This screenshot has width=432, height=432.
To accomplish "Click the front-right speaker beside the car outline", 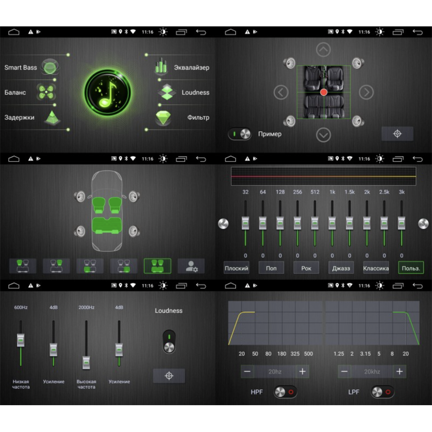I will [134, 197].
